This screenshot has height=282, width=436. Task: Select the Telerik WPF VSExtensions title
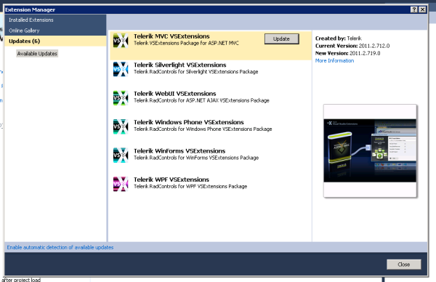tap(171, 180)
